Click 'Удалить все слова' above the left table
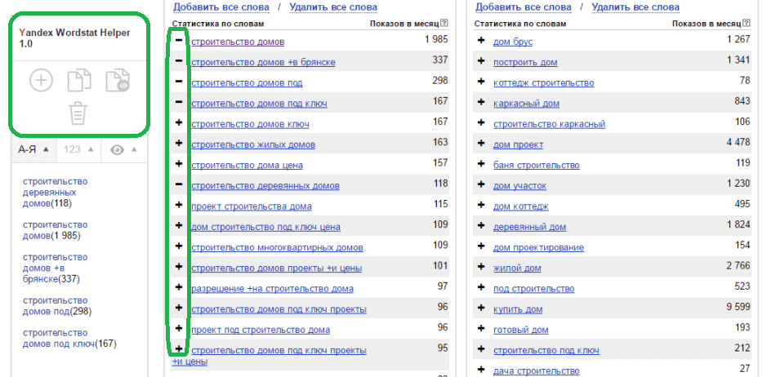This screenshot has width=767, height=377. [333, 7]
